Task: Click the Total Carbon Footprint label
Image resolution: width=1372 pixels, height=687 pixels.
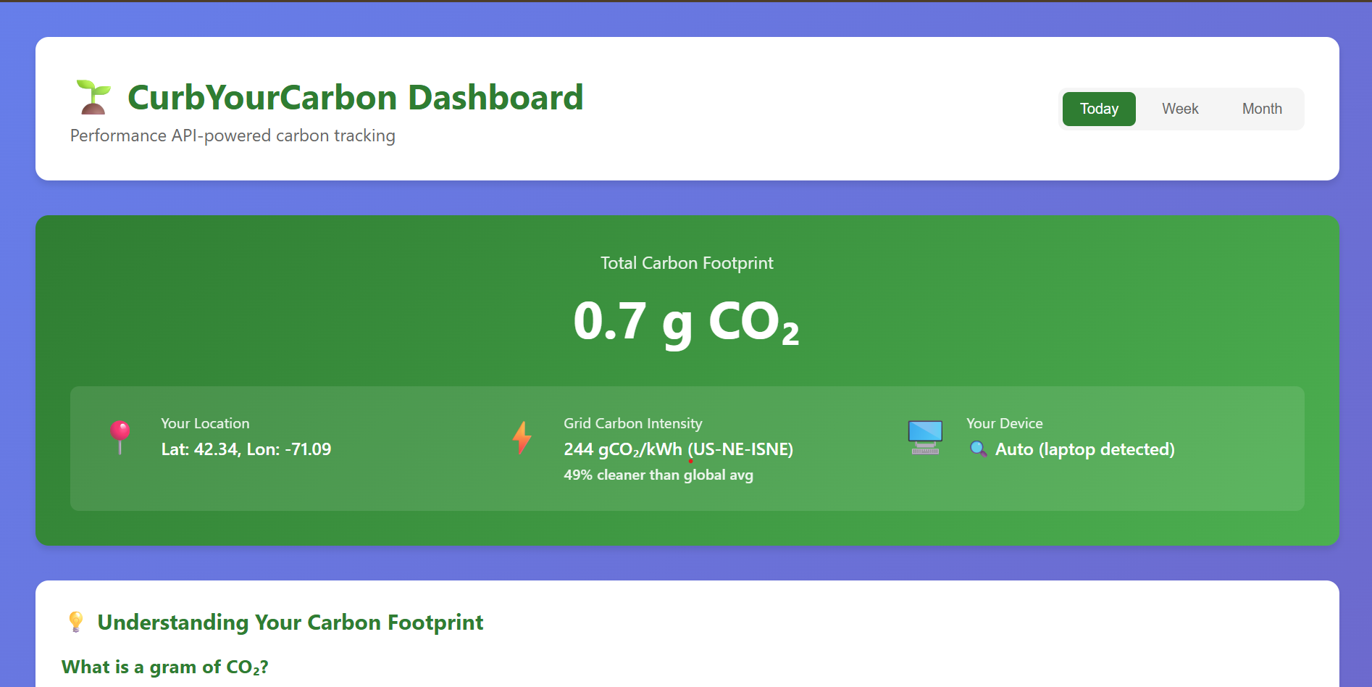Action: tap(687, 263)
